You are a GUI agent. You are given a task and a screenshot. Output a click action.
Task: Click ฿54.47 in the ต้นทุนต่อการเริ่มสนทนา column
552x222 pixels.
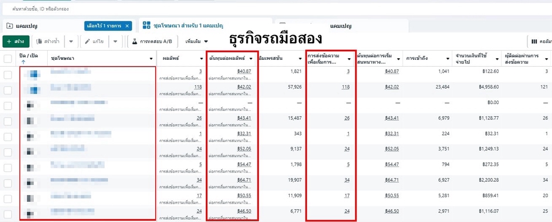(392, 164)
